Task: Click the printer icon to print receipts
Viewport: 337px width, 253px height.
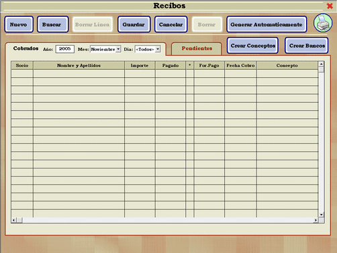Action: 323,23
